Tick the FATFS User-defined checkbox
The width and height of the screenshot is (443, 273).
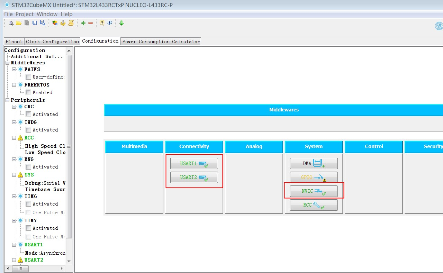tap(28, 77)
